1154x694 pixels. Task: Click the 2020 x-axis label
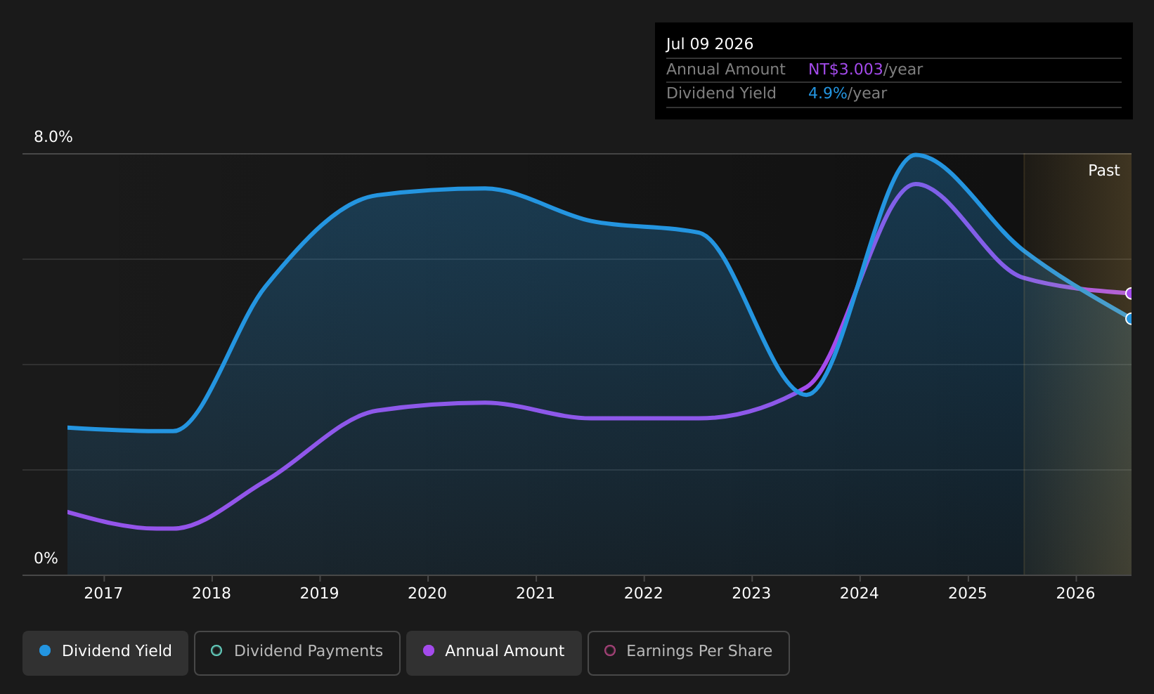[427, 594]
